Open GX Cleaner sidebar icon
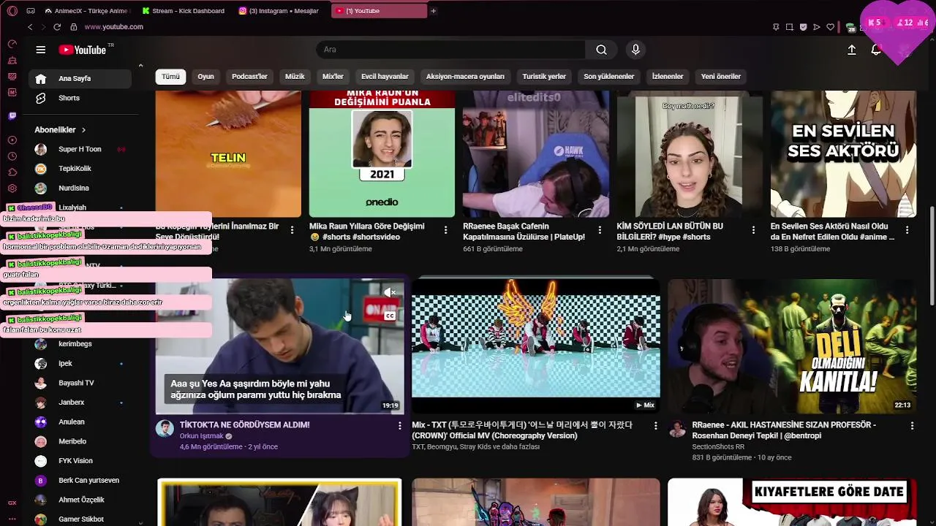Image resolution: width=936 pixels, height=526 pixels. pos(12,60)
